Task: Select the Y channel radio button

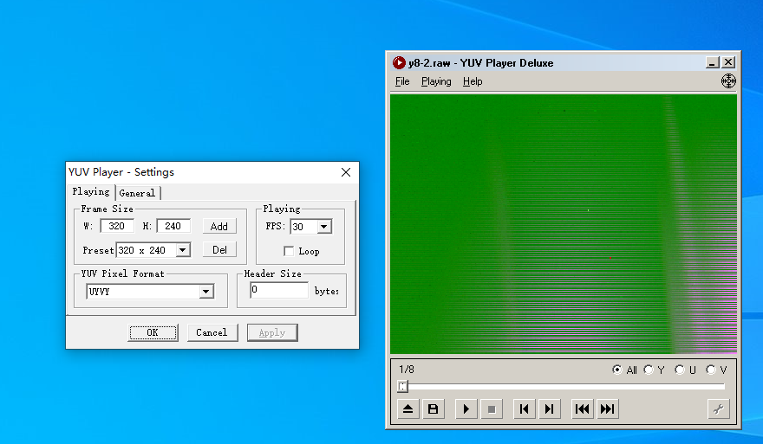Action: 649,370
